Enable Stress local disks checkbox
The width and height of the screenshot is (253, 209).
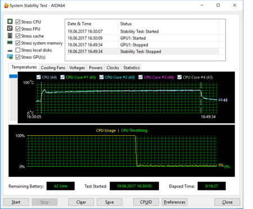point(18,50)
